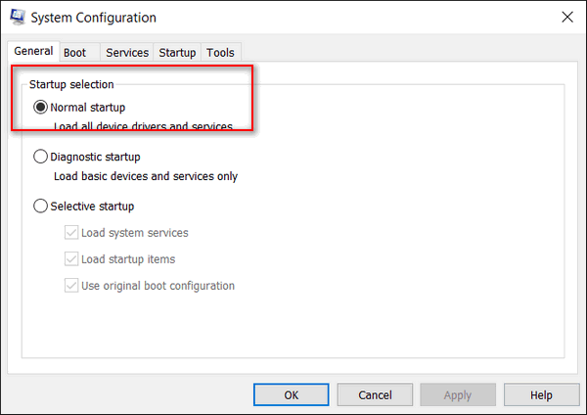Screen dimensions: 587x415
Task: Toggle Use original boot configuration checkbox
Action: [x=71, y=286]
